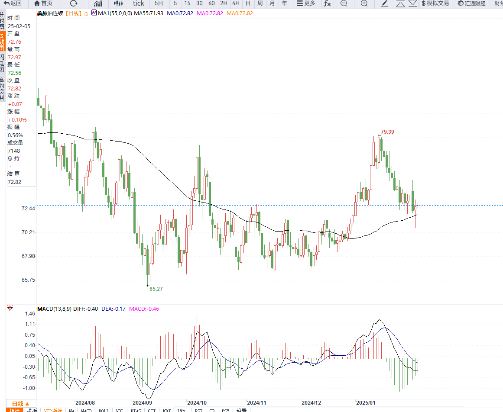Image resolution: width=503 pixels, height=412 pixels.
Task: Open 模拟交易 simulated trading
Action: [435, 3]
